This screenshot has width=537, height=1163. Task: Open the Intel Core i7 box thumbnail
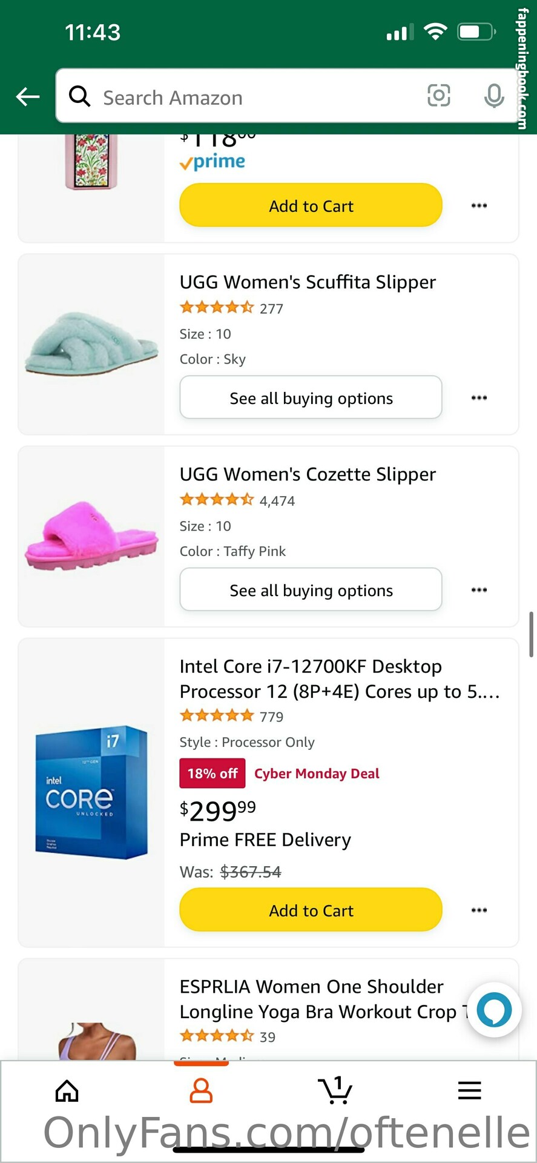point(91,792)
